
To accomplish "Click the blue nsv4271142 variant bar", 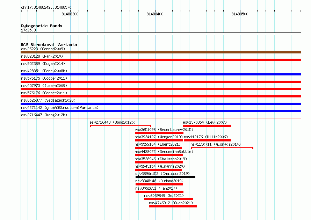I will [x=161, y=111].
